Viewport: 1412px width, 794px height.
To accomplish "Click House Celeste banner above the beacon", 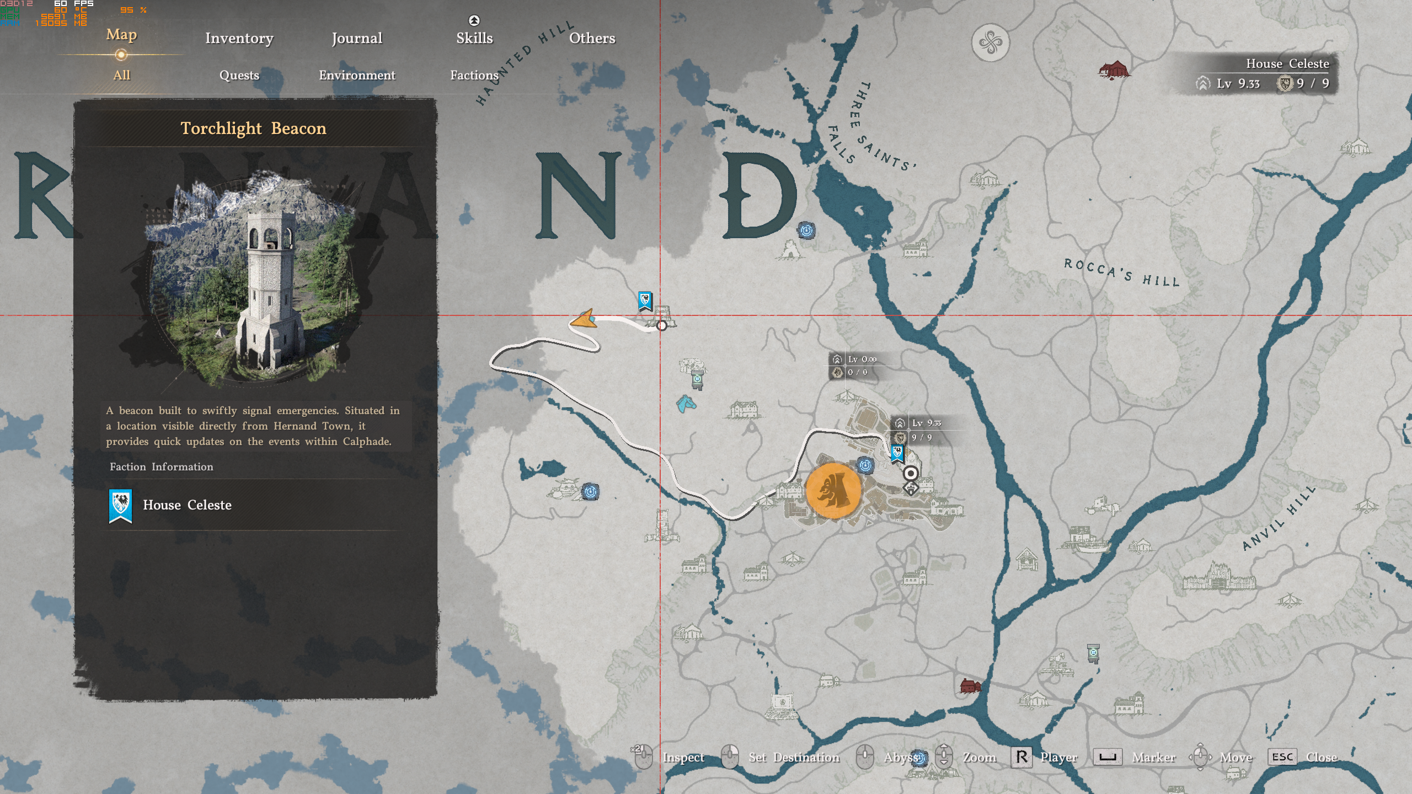I will point(645,301).
